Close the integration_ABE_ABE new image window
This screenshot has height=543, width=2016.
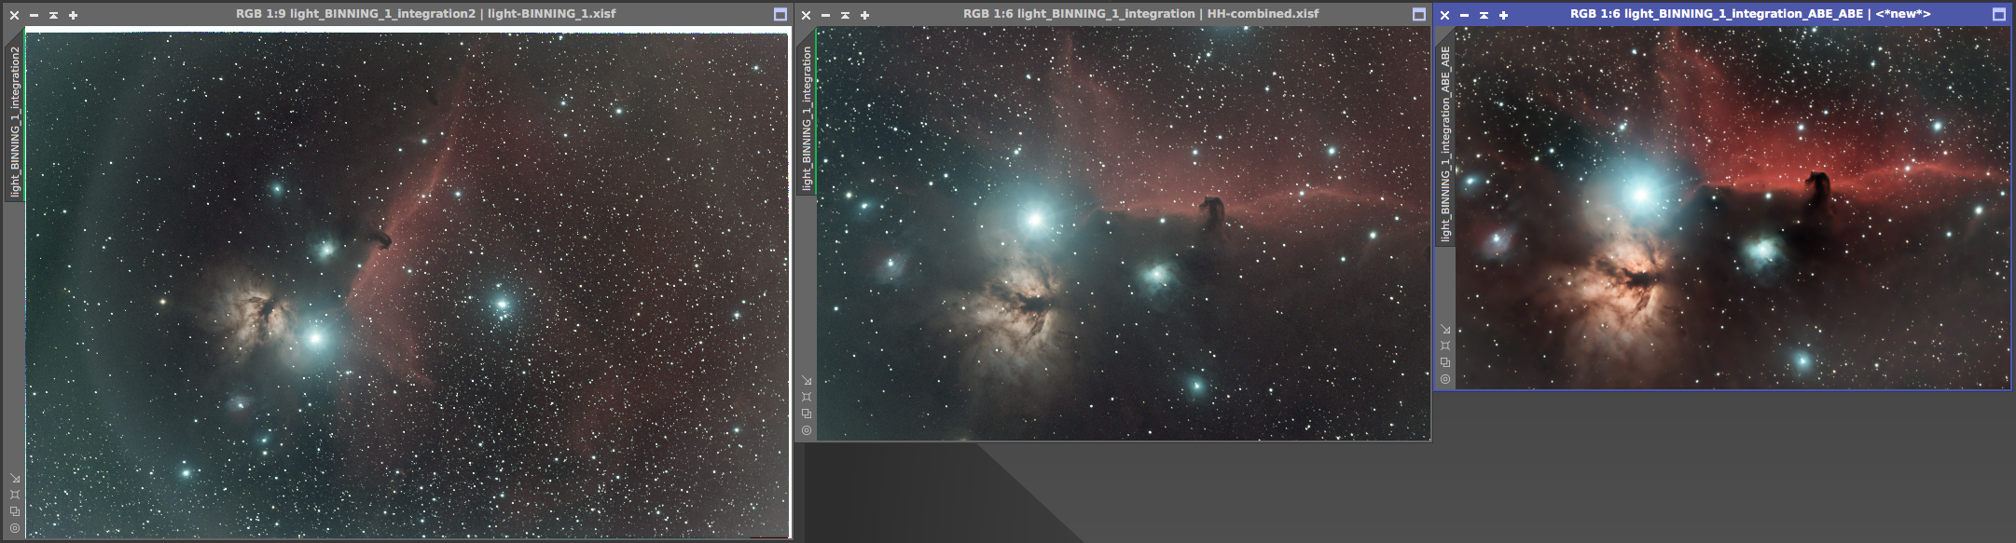coord(1445,15)
